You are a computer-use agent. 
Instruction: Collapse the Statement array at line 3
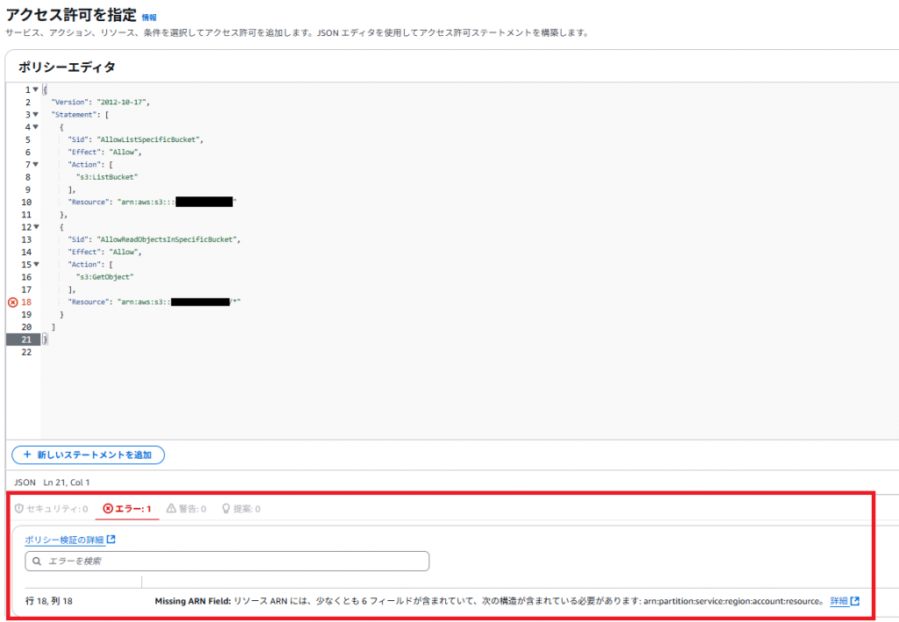tap(35, 115)
